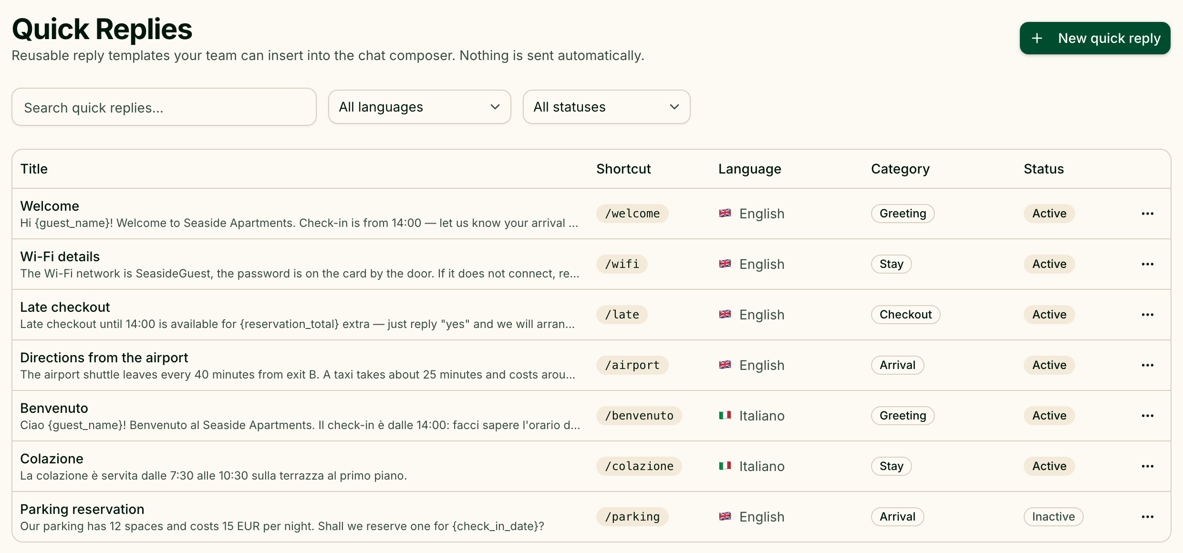Viewport: 1183px width, 553px height.
Task: Open the All languages dropdown
Action: [x=419, y=107]
